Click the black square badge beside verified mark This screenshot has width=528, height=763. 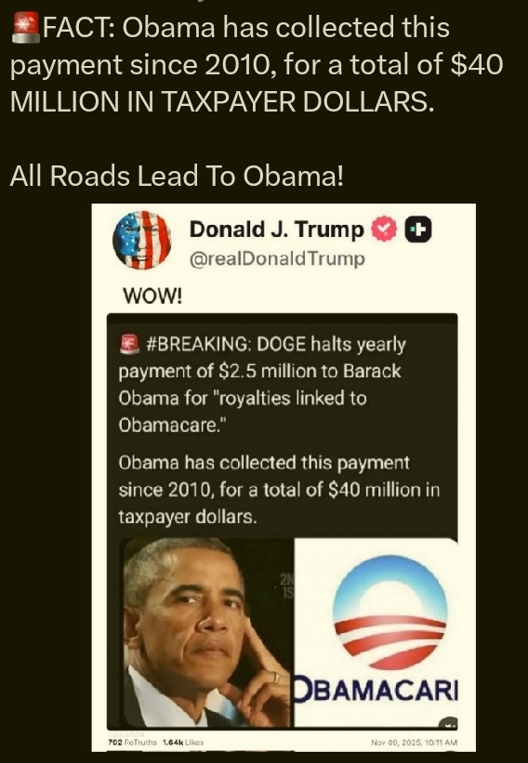[418, 230]
